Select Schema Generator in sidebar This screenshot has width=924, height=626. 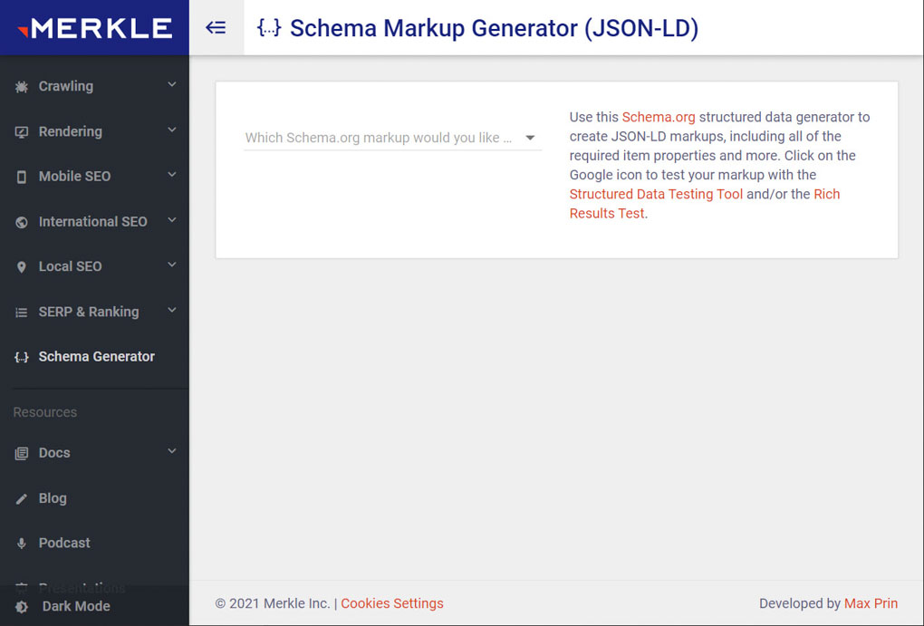pyautogui.click(x=94, y=357)
